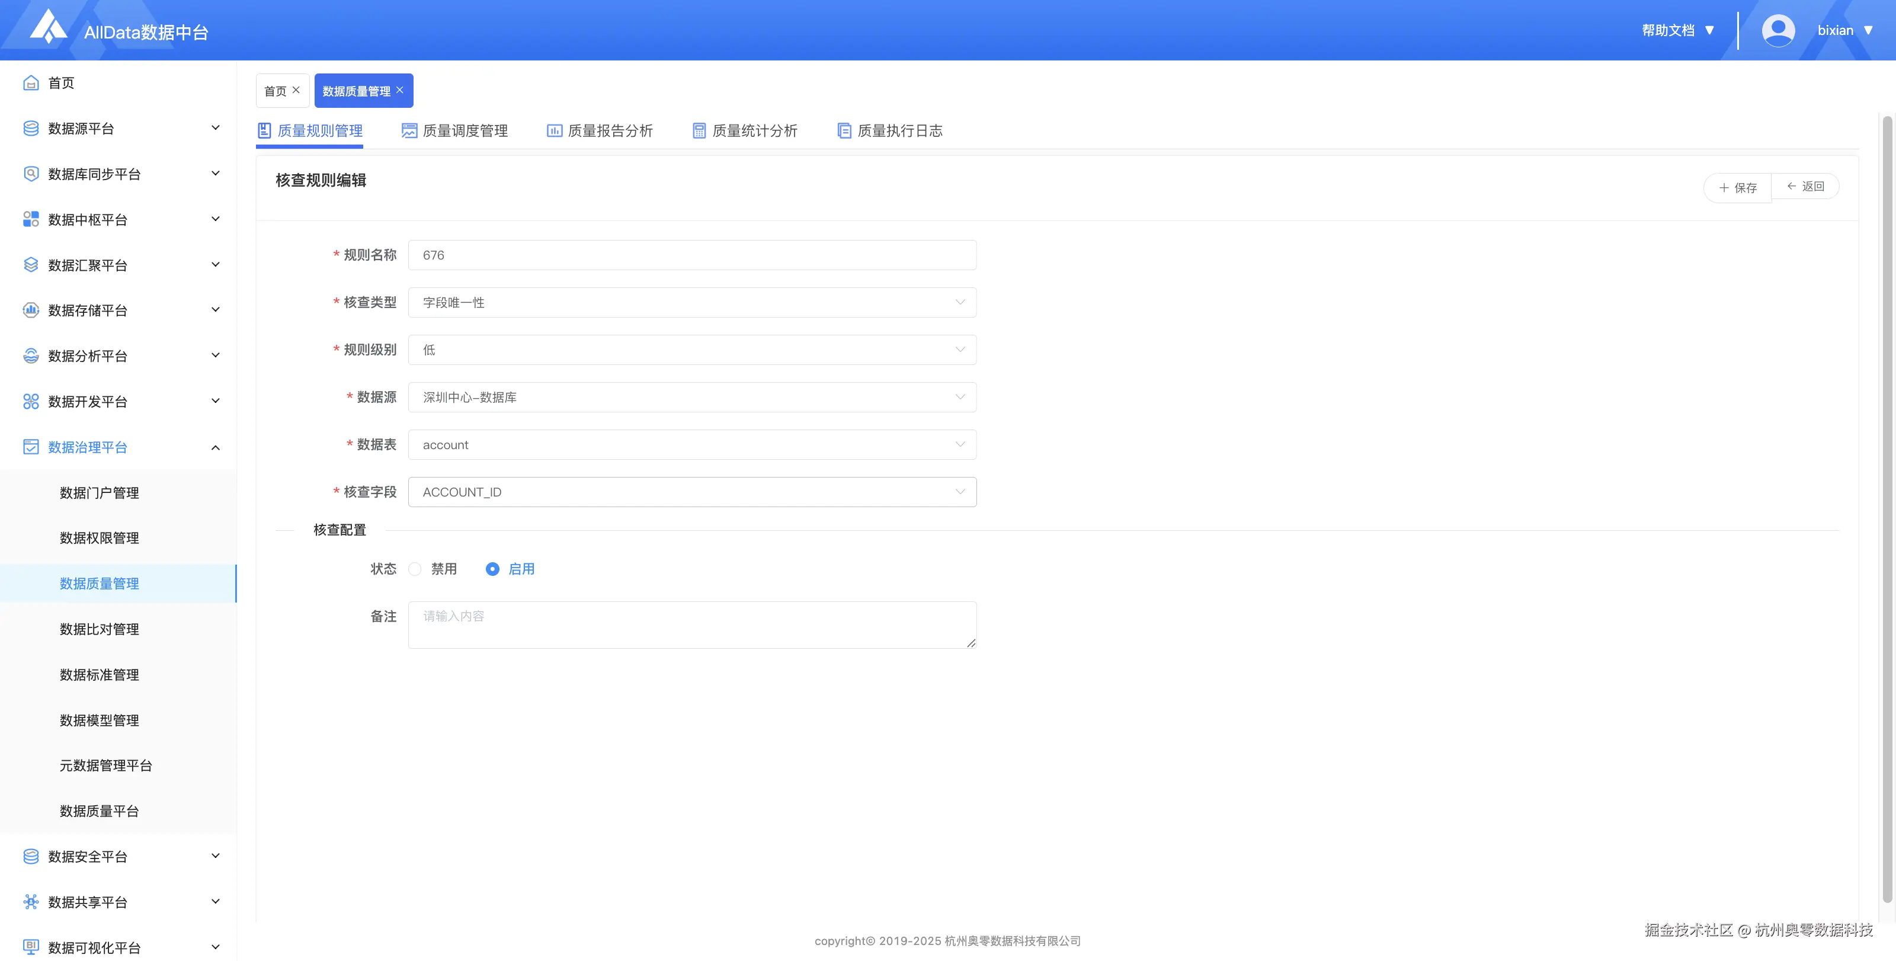1896x961 pixels.
Task: Open the 核查类型 dropdown
Action: [692, 302]
